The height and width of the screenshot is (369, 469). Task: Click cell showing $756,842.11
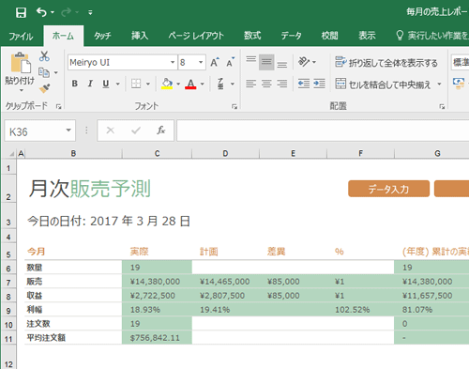coord(157,338)
